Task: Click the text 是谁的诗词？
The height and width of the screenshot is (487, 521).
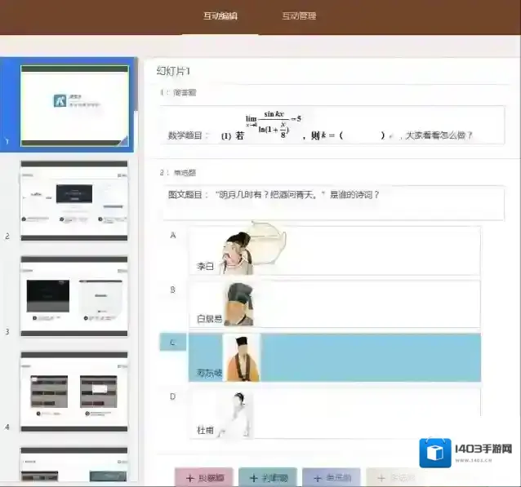Action: click(x=354, y=195)
